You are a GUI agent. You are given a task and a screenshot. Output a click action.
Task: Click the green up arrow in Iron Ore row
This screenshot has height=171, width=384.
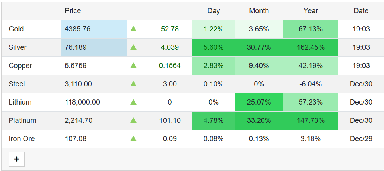pos(133,139)
